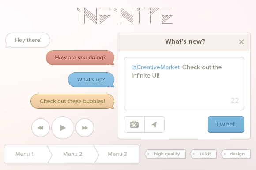Click the rewind button
The height and width of the screenshot is (170, 256).
[41, 128]
